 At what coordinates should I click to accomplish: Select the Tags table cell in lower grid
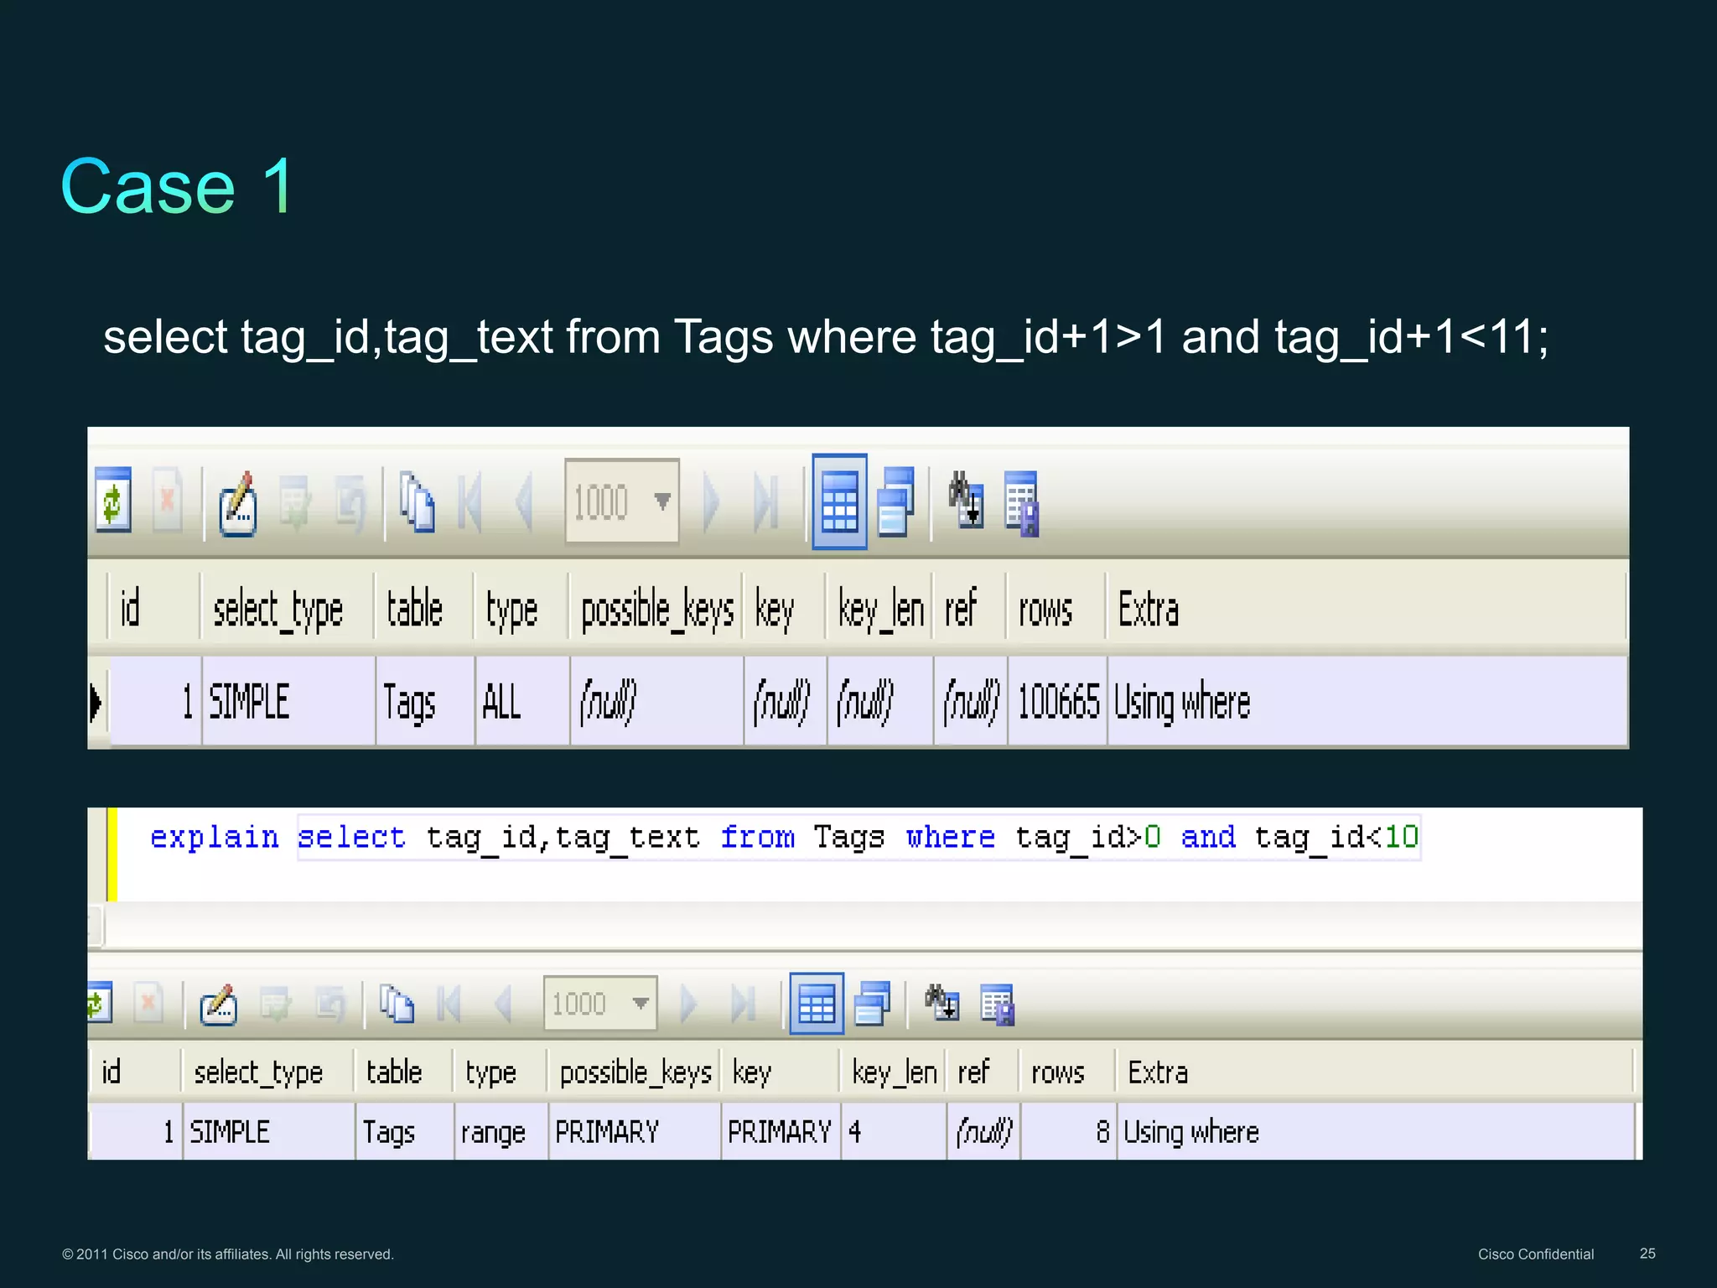coord(405,1132)
